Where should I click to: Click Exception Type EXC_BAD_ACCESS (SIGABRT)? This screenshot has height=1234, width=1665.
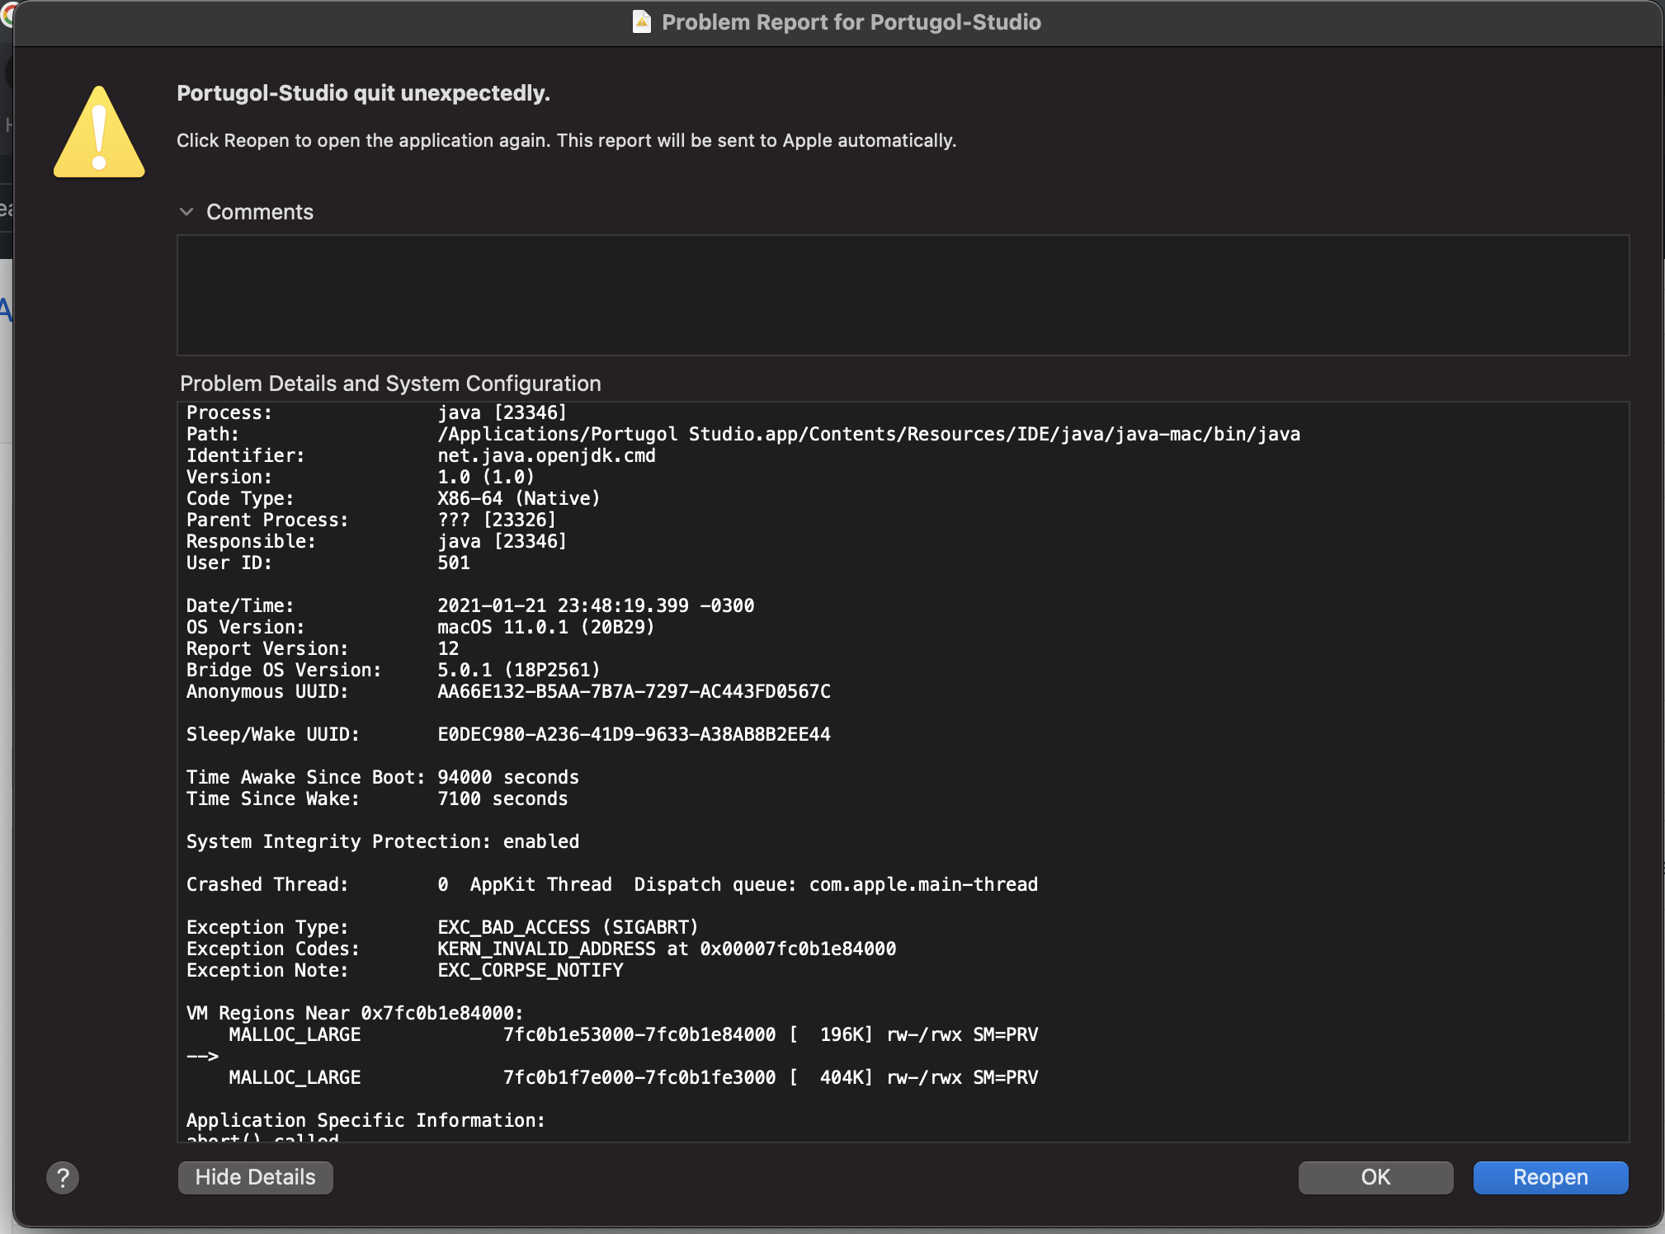[x=568, y=927]
